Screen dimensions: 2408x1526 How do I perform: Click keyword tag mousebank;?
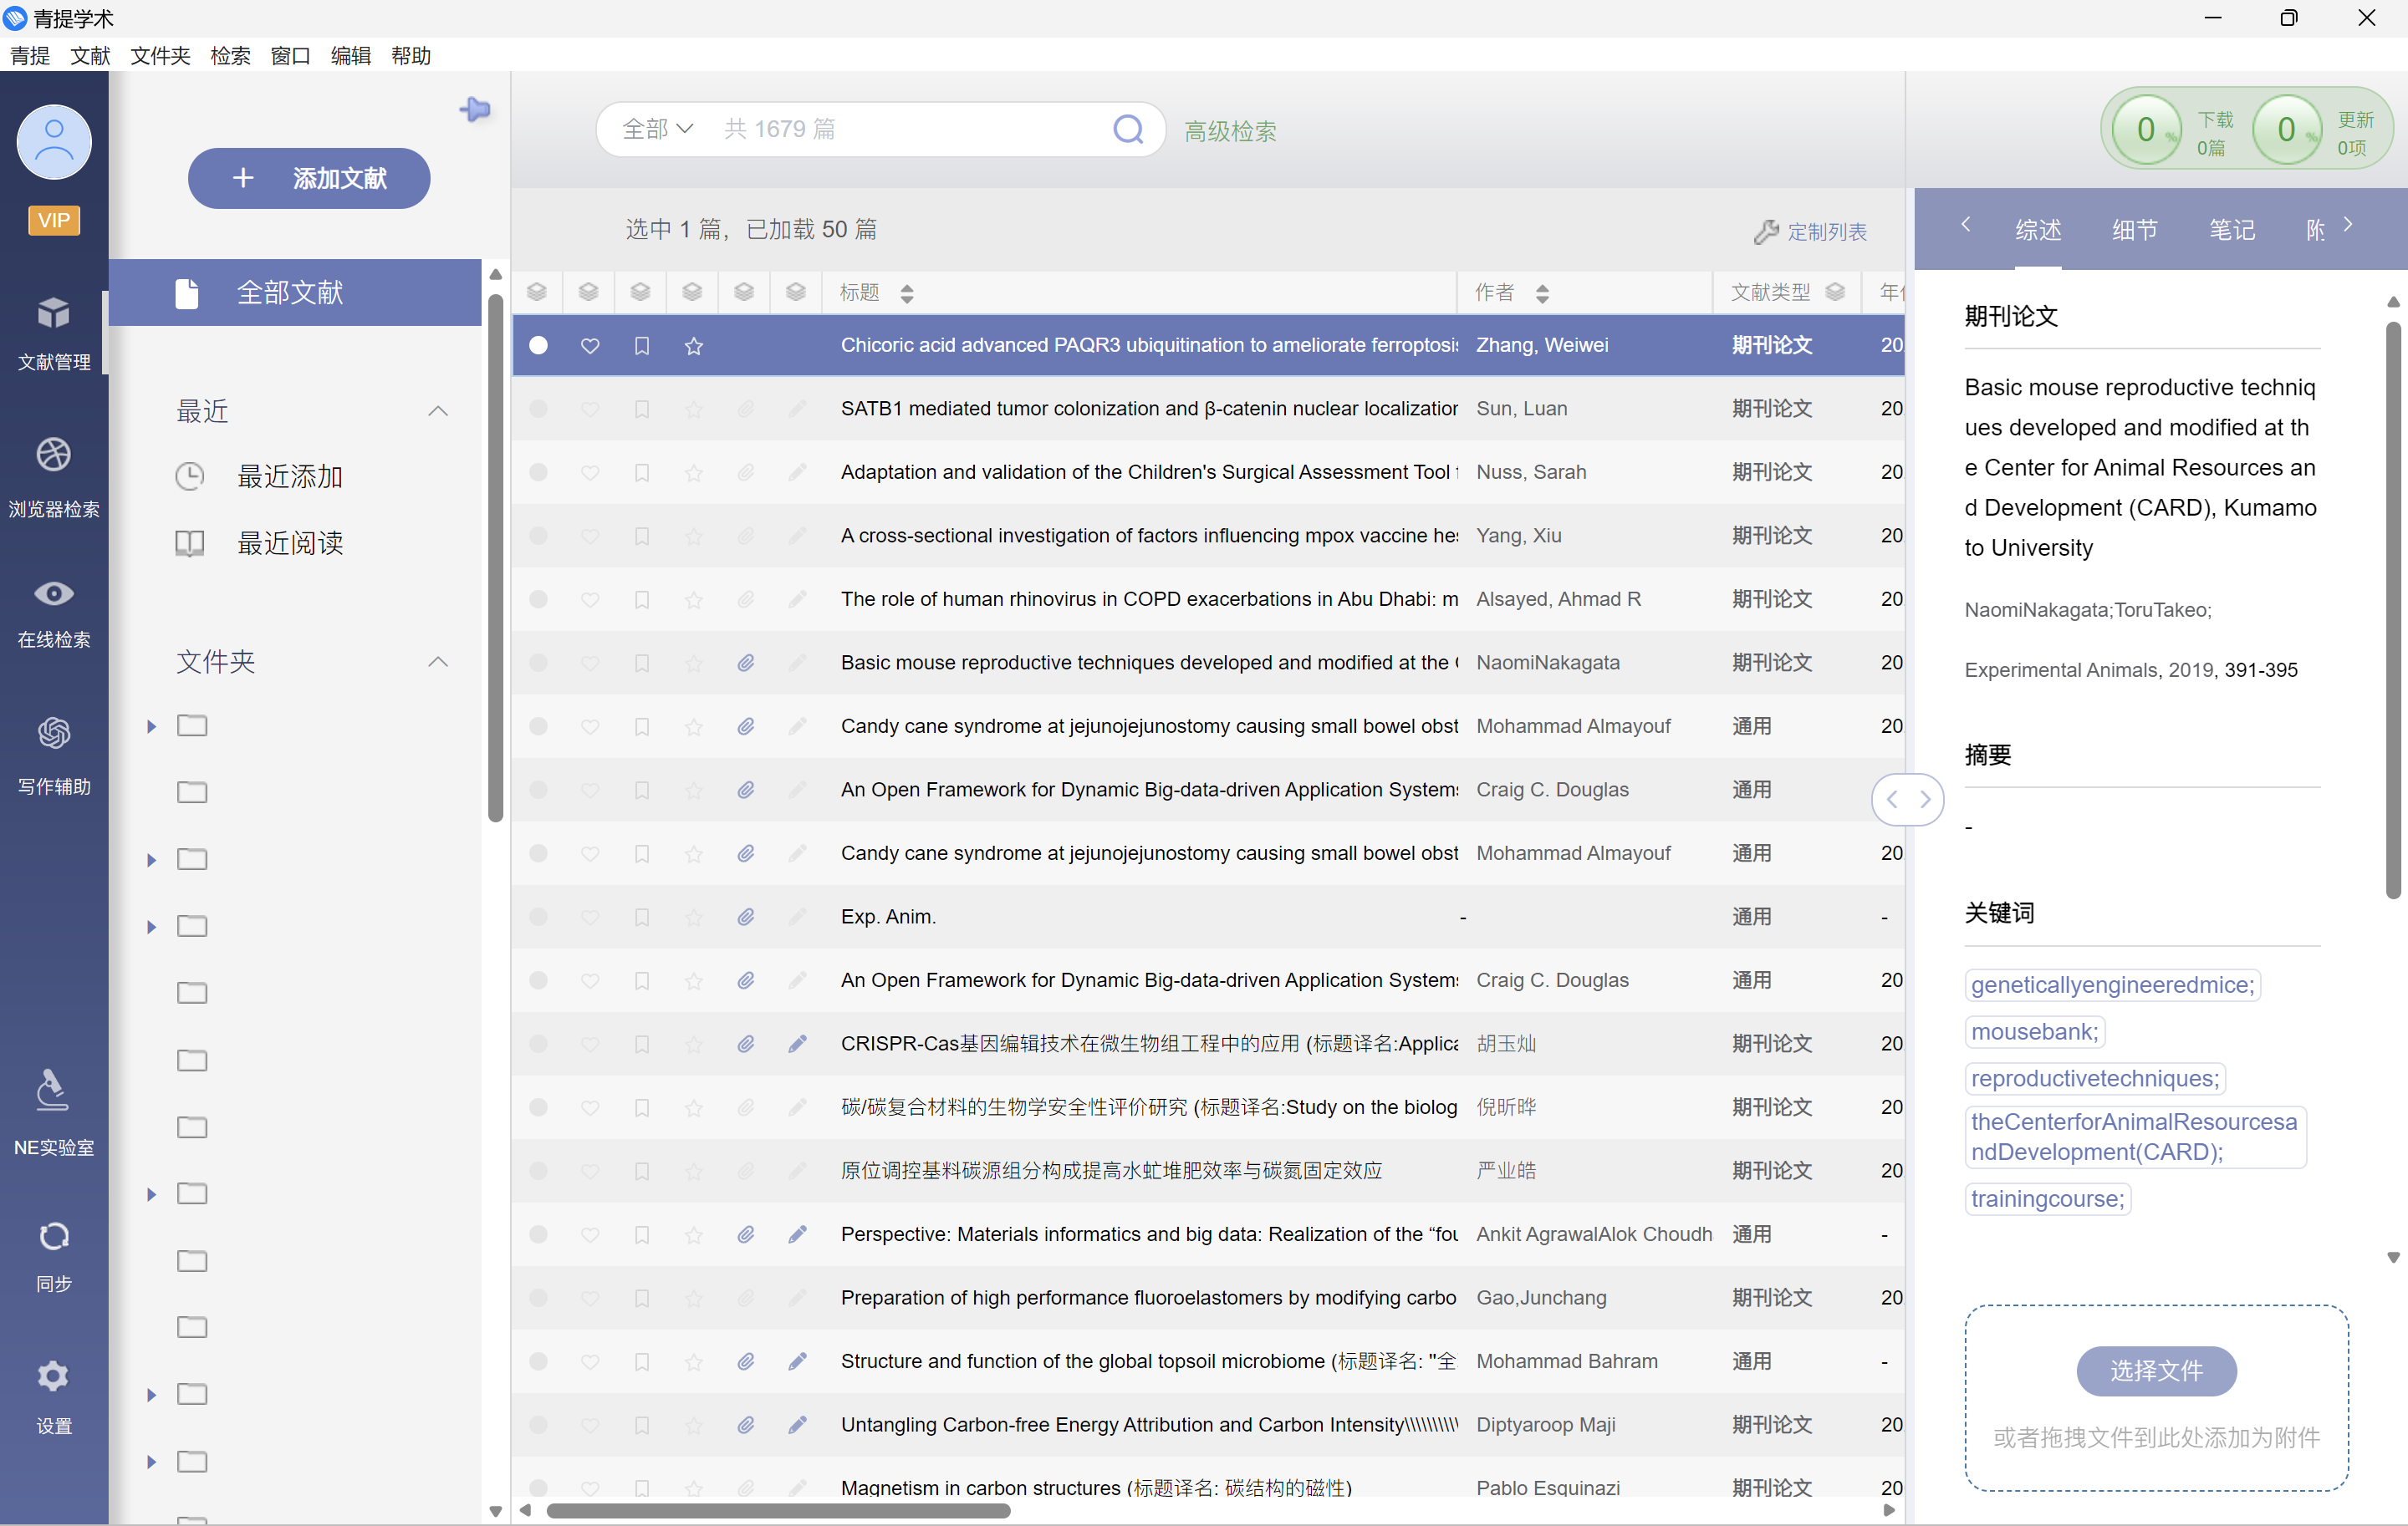coord(2034,1031)
